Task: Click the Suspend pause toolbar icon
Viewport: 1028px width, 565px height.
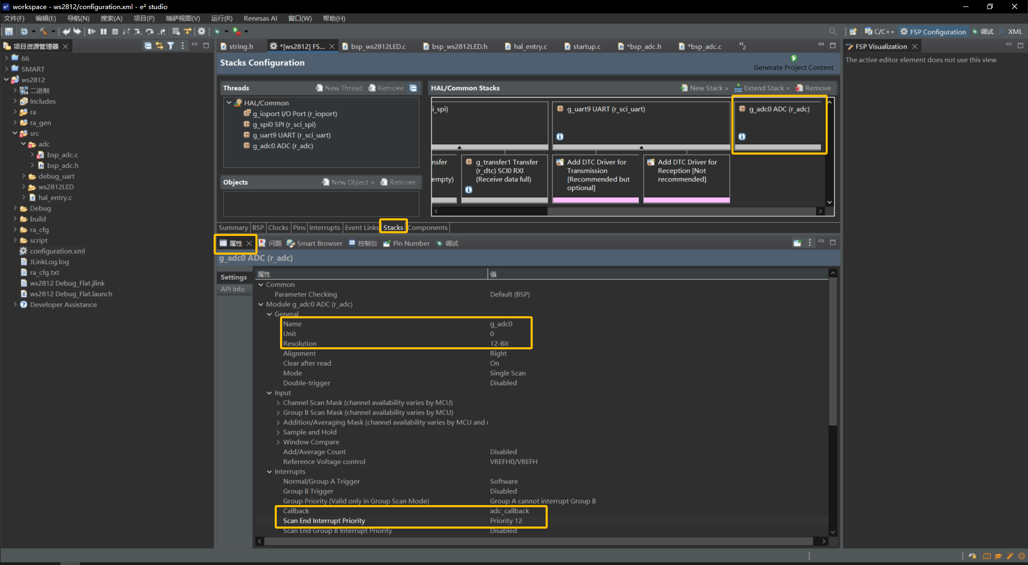Action: 103,32
